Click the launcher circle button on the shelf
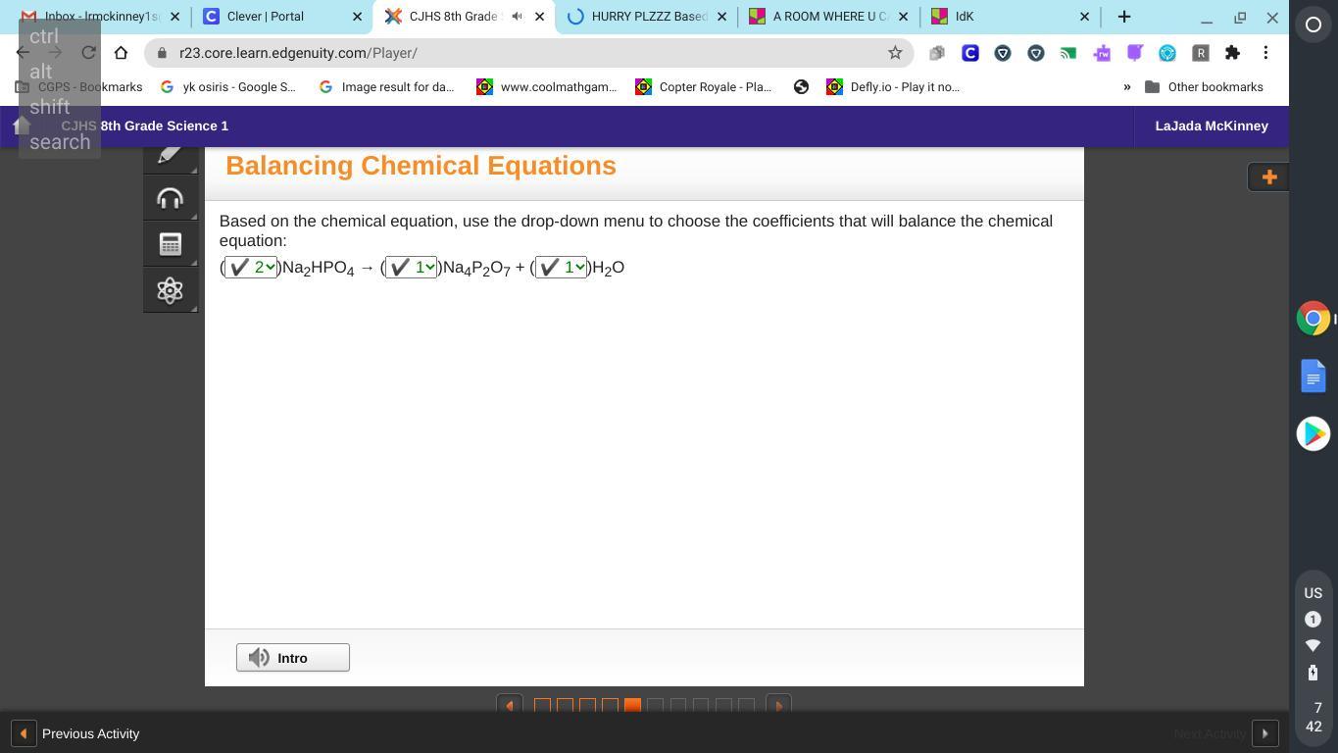The height and width of the screenshot is (753, 1338). (1313, 25)
